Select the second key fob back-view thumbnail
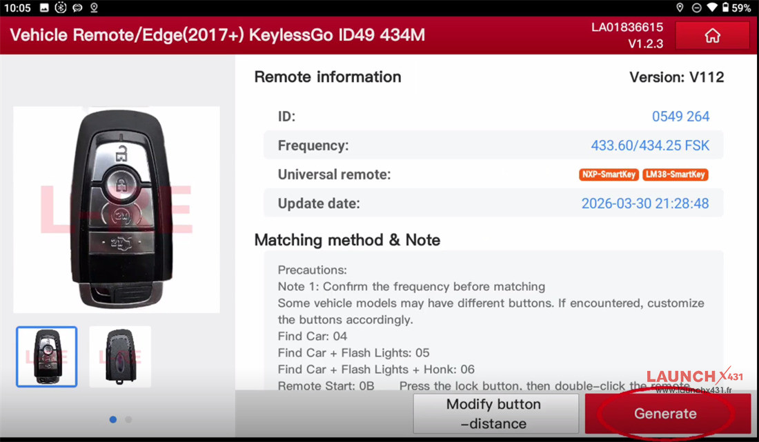 click(120, 357)
